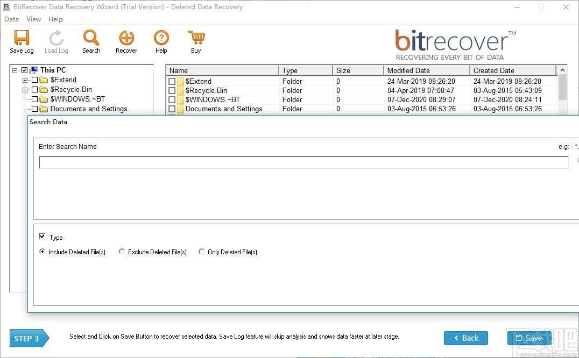579x358 pixels.
Task: Select $WINDOWS.~BT name in file list
Action: 213,100
